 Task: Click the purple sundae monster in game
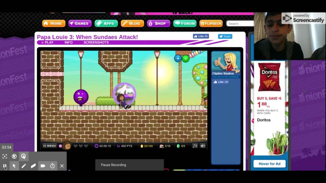pyautogui.click(x=81, y=97)
